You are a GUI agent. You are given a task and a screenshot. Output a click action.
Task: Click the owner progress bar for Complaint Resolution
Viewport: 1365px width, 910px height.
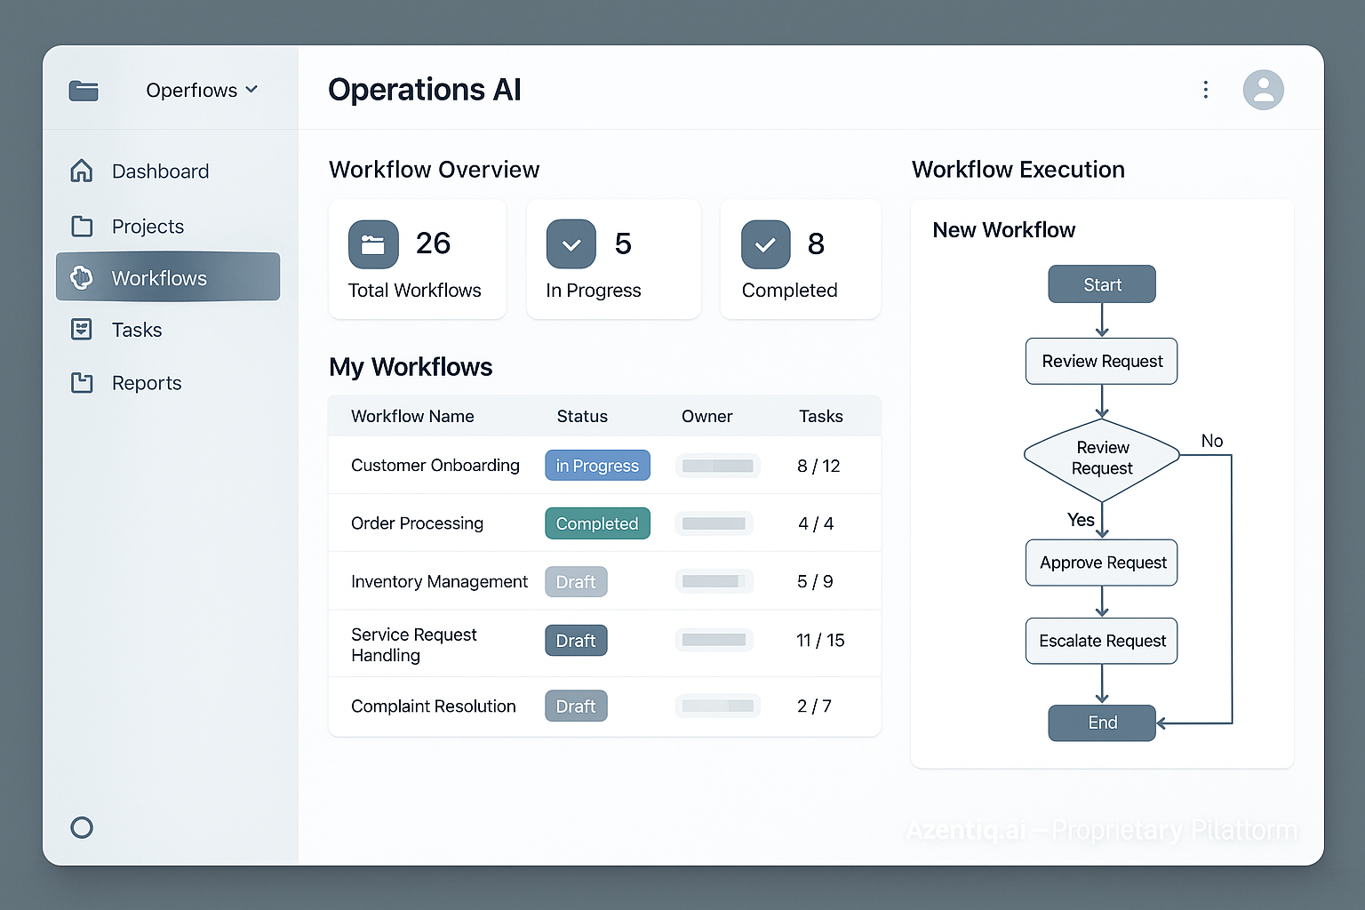[x=717, y=706]
